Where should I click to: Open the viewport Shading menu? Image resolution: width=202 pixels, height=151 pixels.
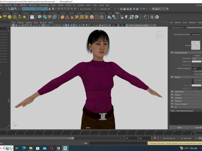(x=20, y=23)
